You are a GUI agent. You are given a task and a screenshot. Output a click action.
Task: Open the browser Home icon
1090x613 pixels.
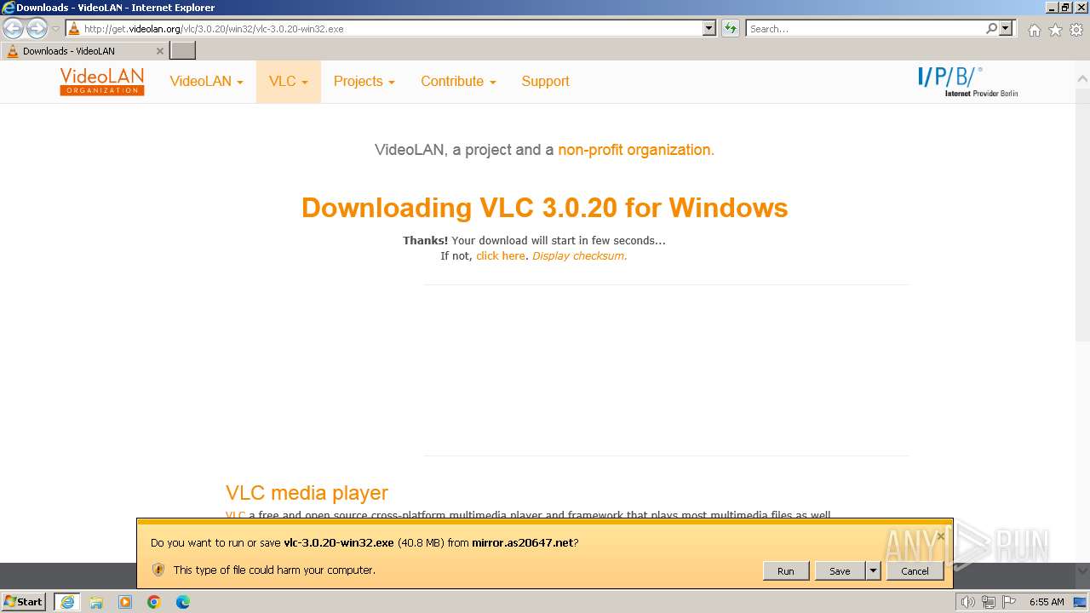[1034, 30]
